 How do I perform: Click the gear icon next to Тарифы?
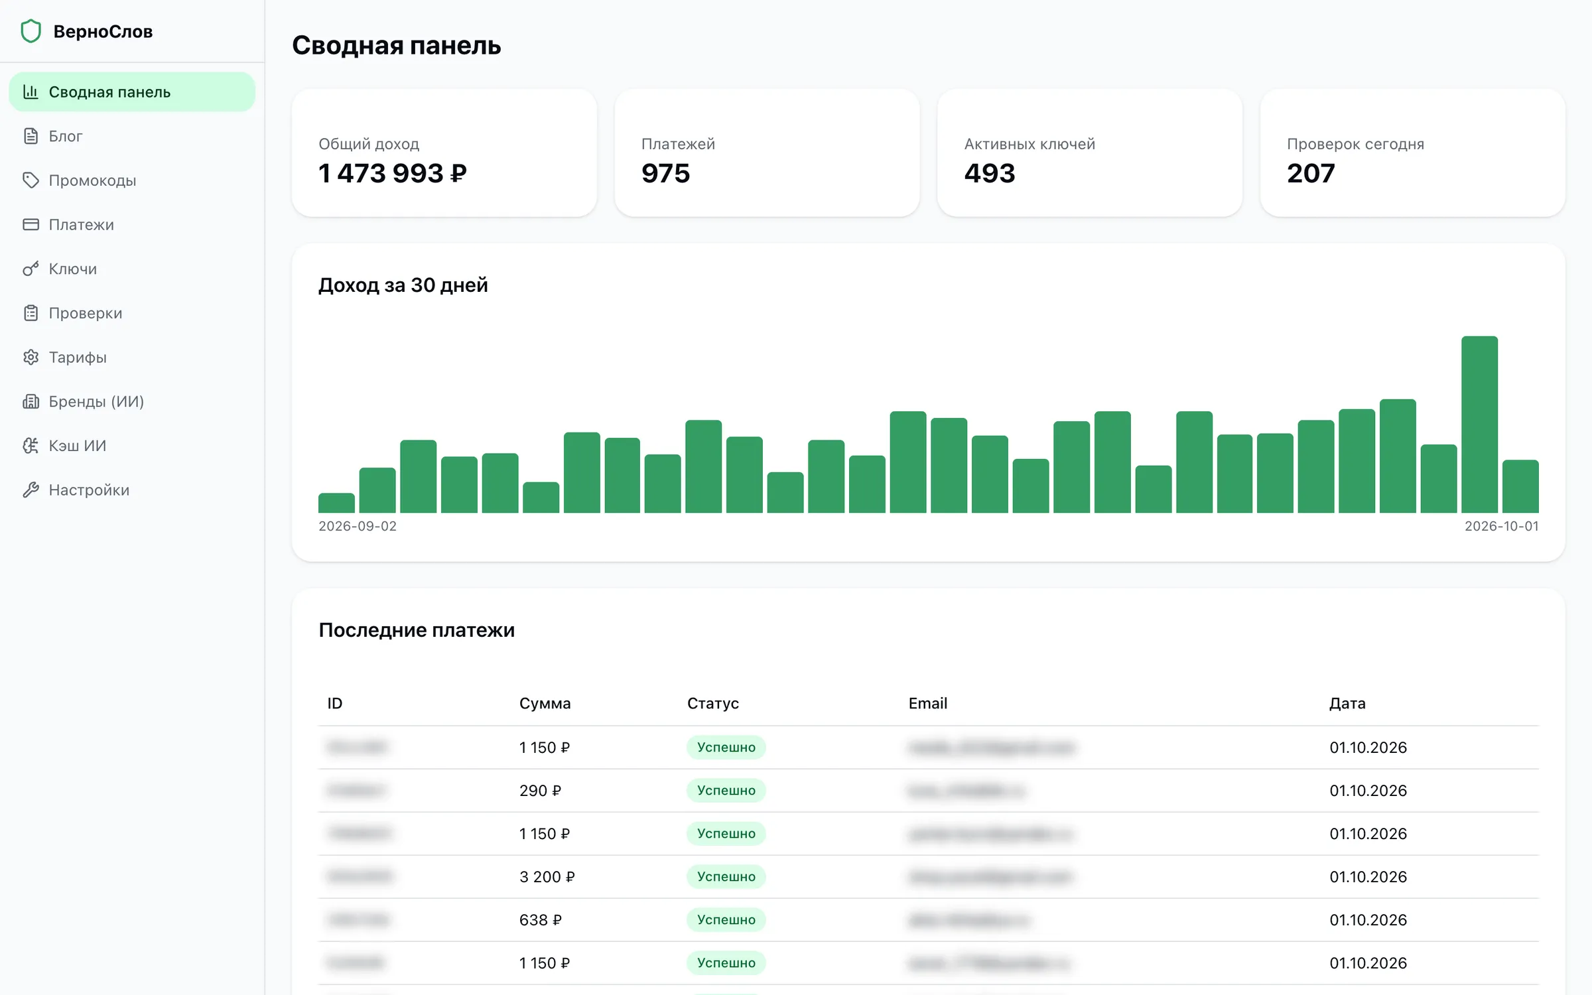(x=31, y=357)
